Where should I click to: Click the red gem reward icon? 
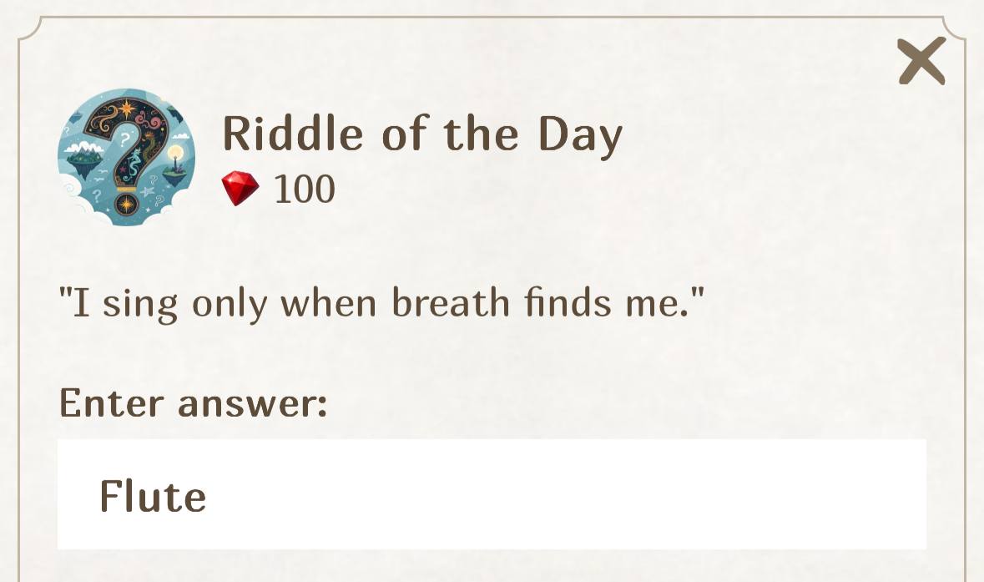240,189
